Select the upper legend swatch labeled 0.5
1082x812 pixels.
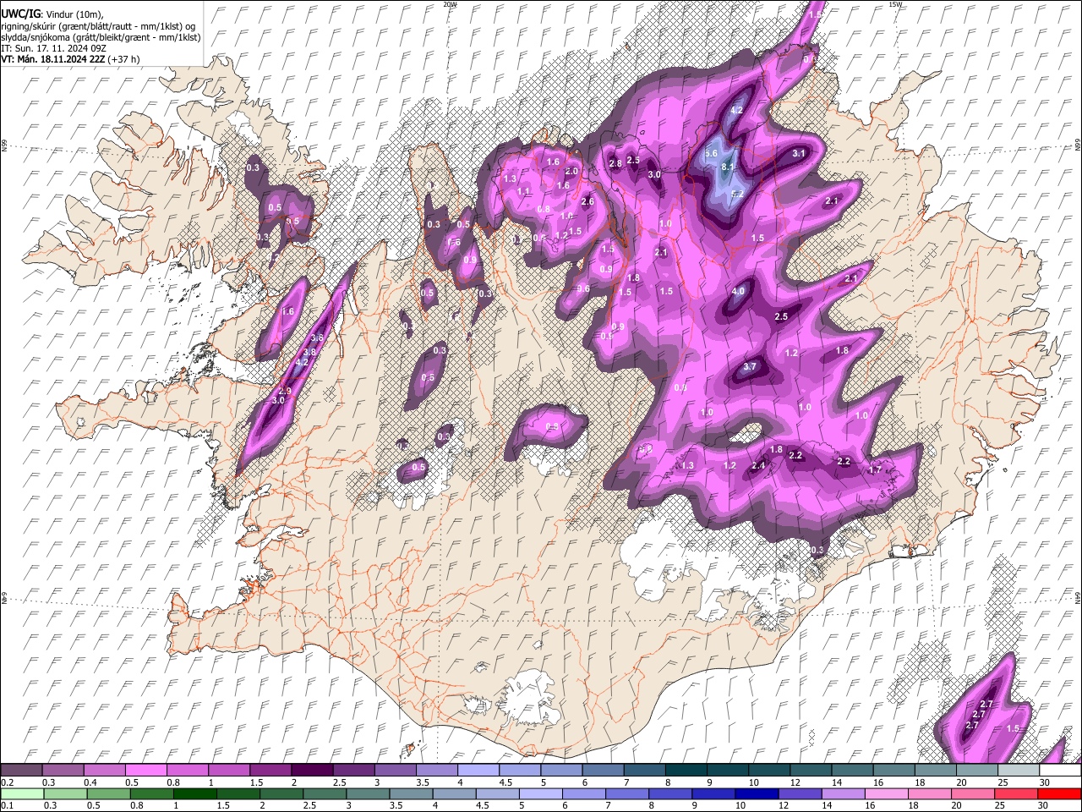145,771
